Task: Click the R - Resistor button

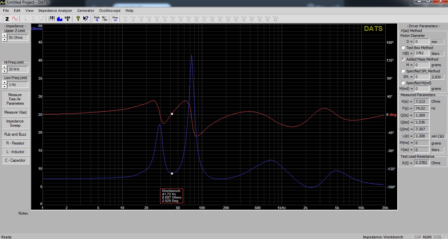Action: pos(15,143)
